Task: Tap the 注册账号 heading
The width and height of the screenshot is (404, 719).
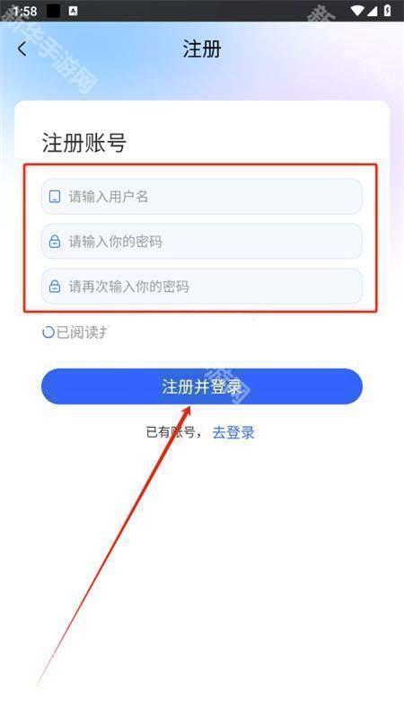Action: (x=84, y=143)
